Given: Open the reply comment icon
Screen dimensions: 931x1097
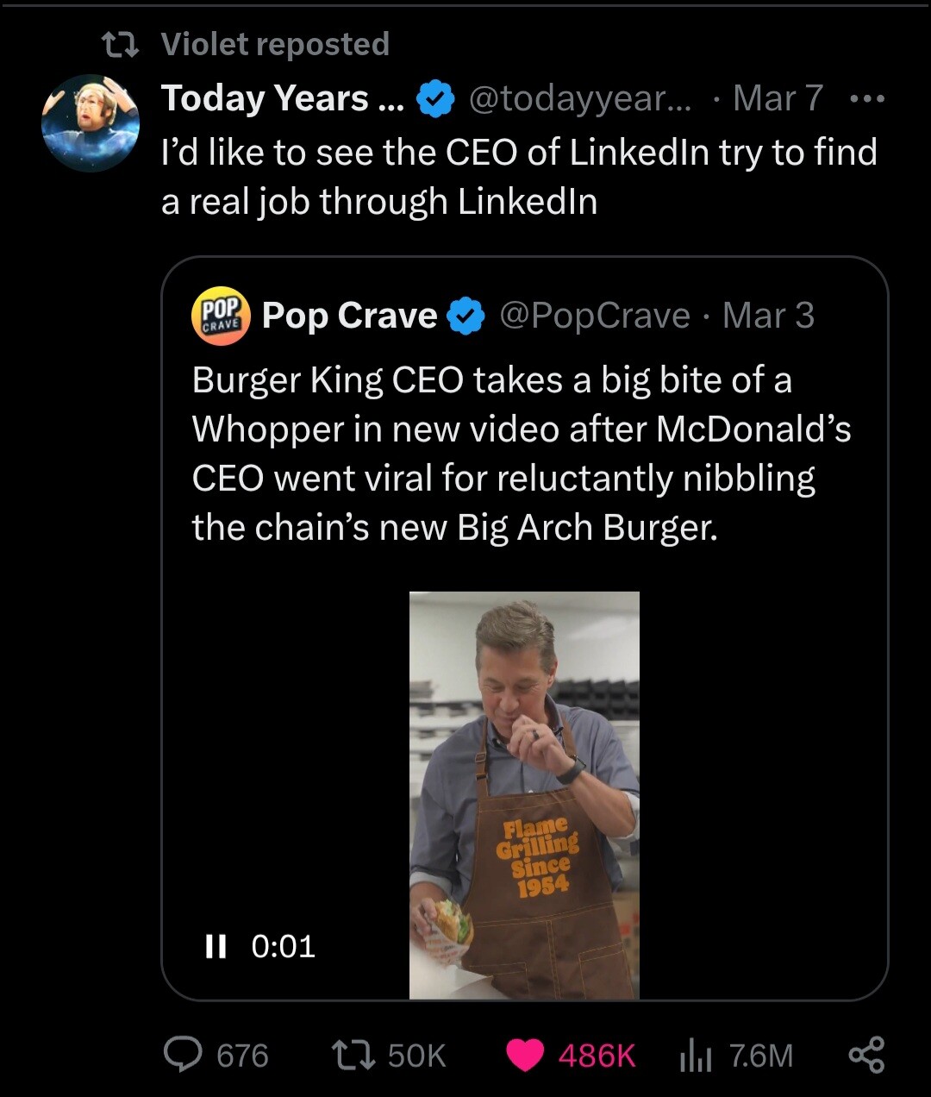Looking at the screenshot, I should 183,1055.
